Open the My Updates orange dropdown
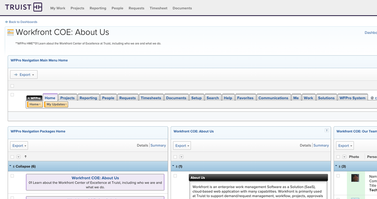The width and height of the screenshot is (377, 199). [56, 104]
